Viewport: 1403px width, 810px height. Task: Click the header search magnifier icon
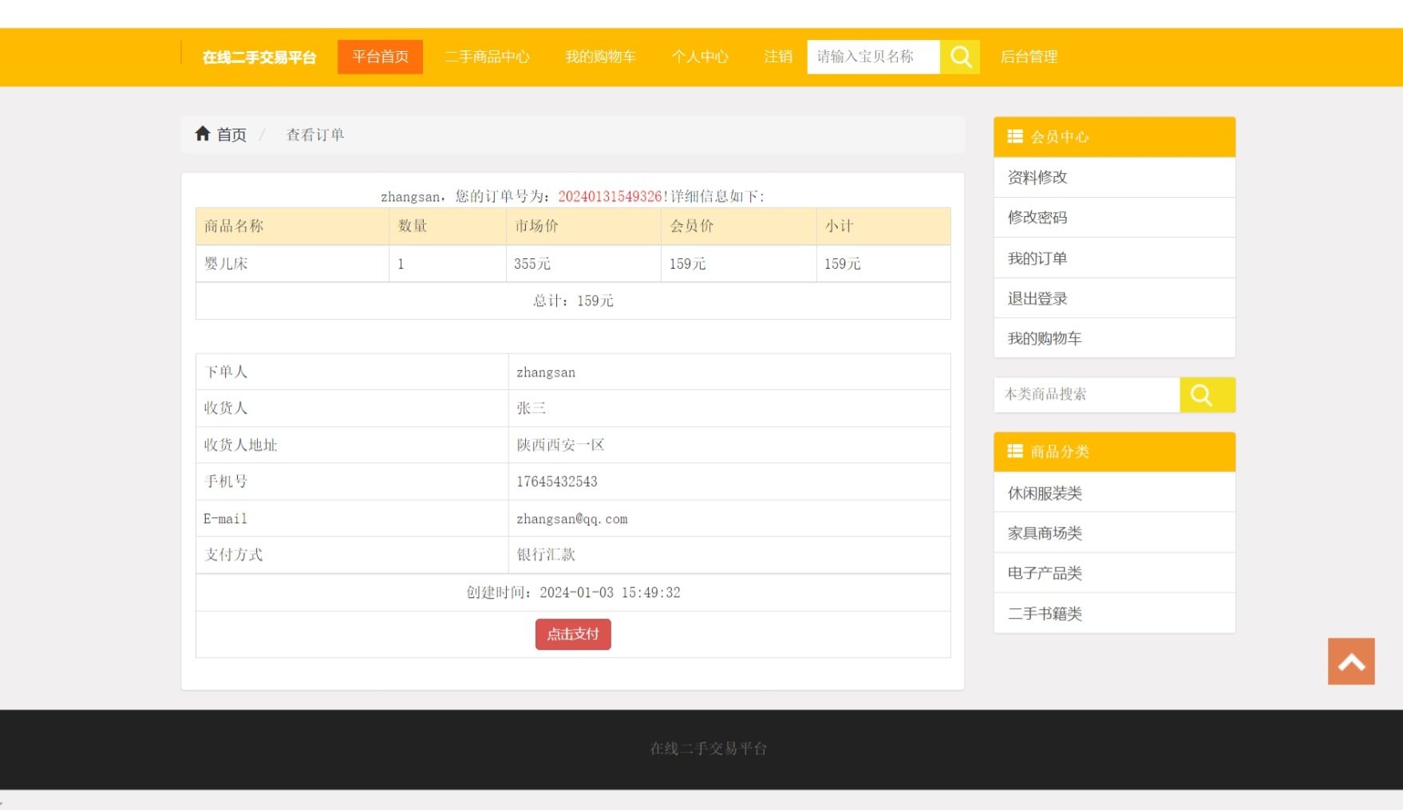[960, 57]
